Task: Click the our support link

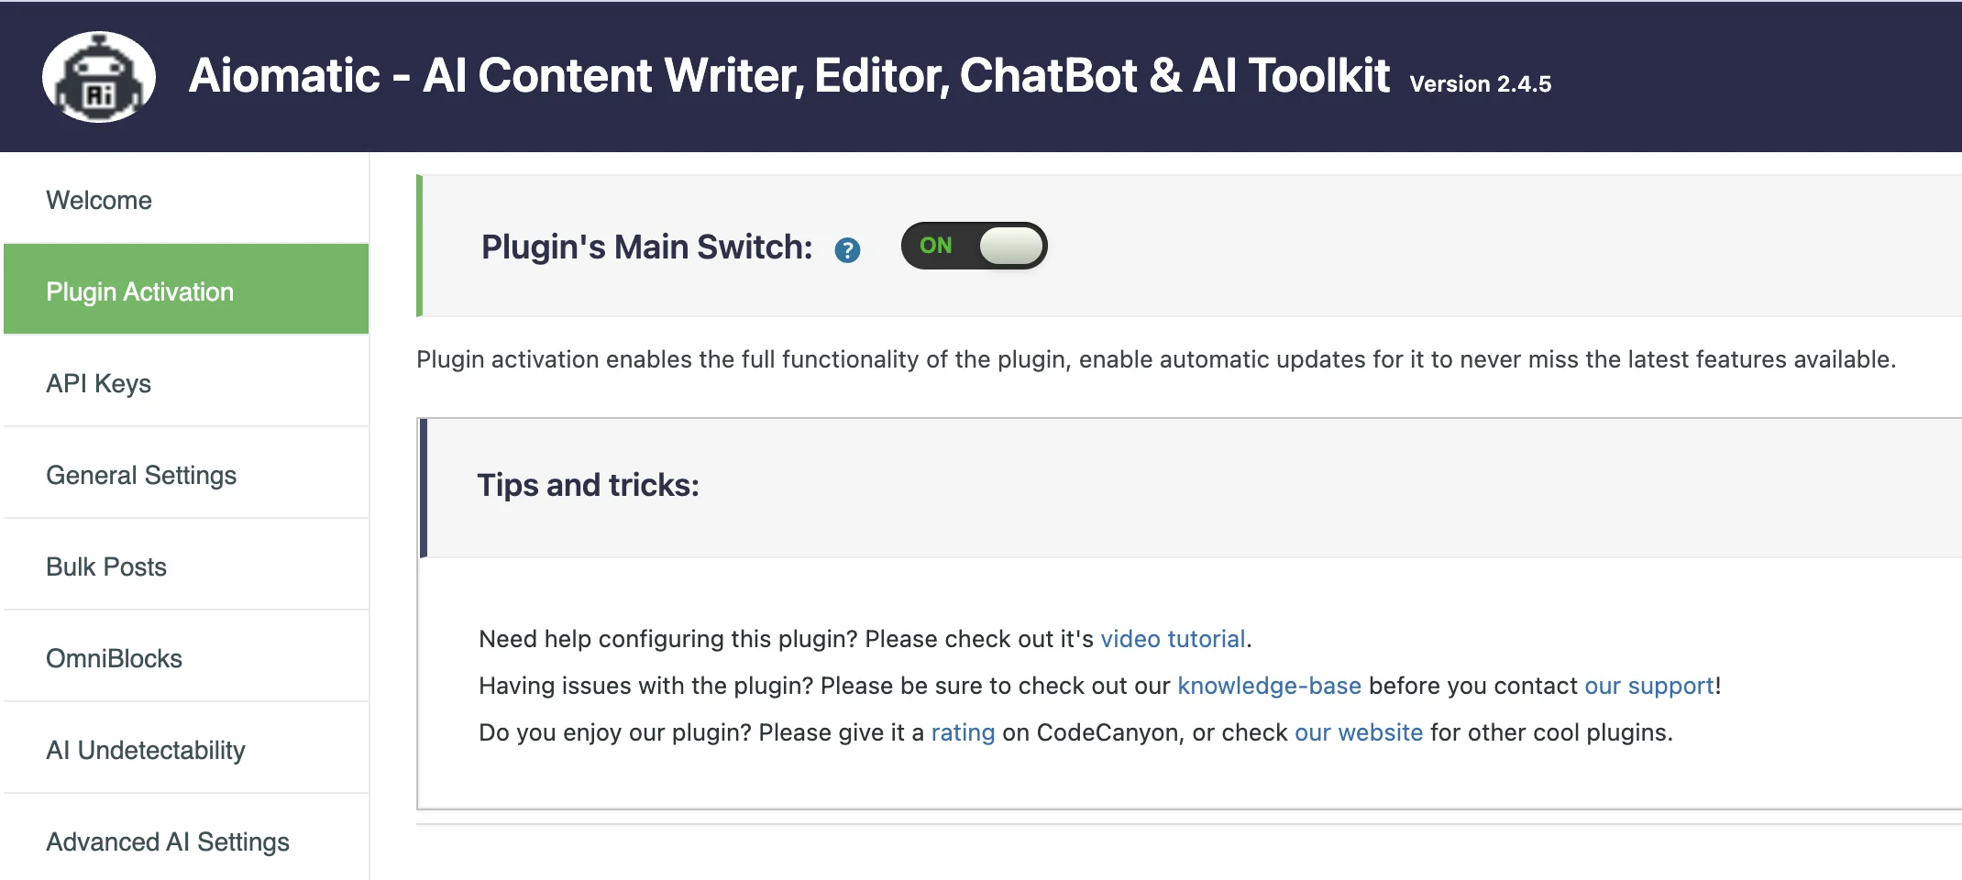Action: [1649, 686]
